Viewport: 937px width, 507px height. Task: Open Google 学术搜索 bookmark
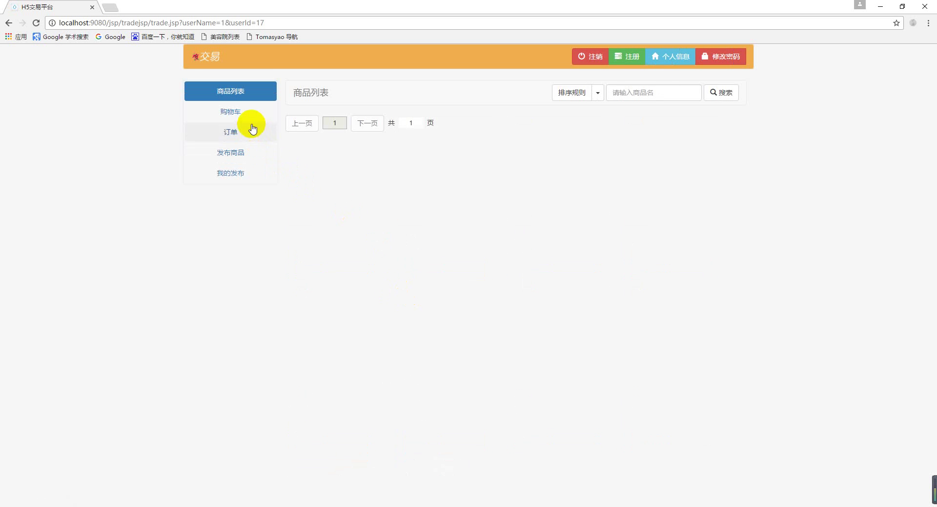61,37
